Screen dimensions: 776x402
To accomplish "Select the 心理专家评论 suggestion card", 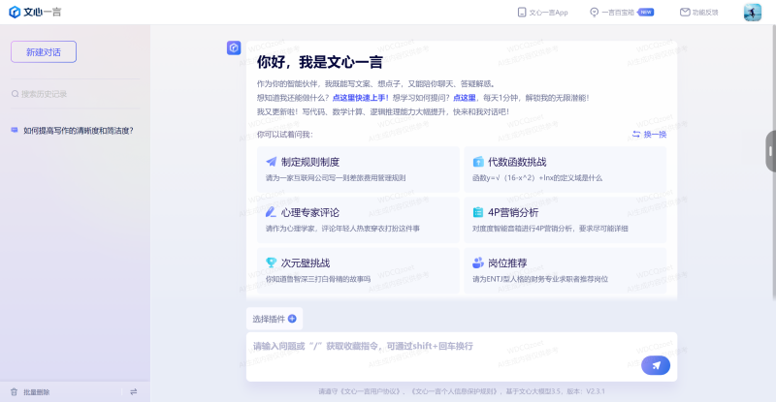I will tap(358, 220).
